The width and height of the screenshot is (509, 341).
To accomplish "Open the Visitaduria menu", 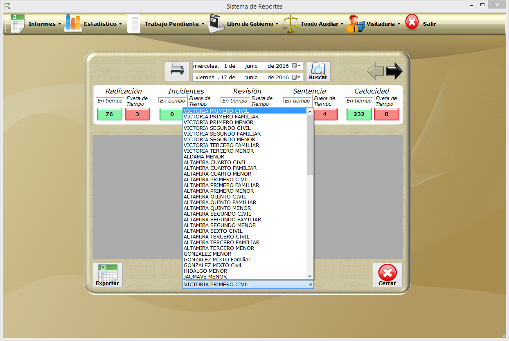I will pos(383,24).
